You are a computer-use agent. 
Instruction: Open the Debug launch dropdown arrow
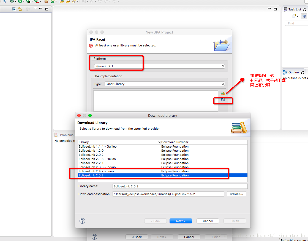[16, 2]
